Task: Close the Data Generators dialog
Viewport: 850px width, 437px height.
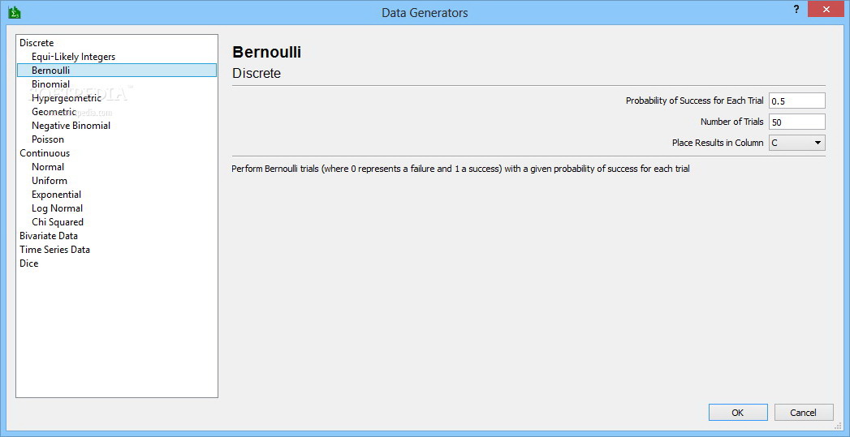Action: [826, 10]
